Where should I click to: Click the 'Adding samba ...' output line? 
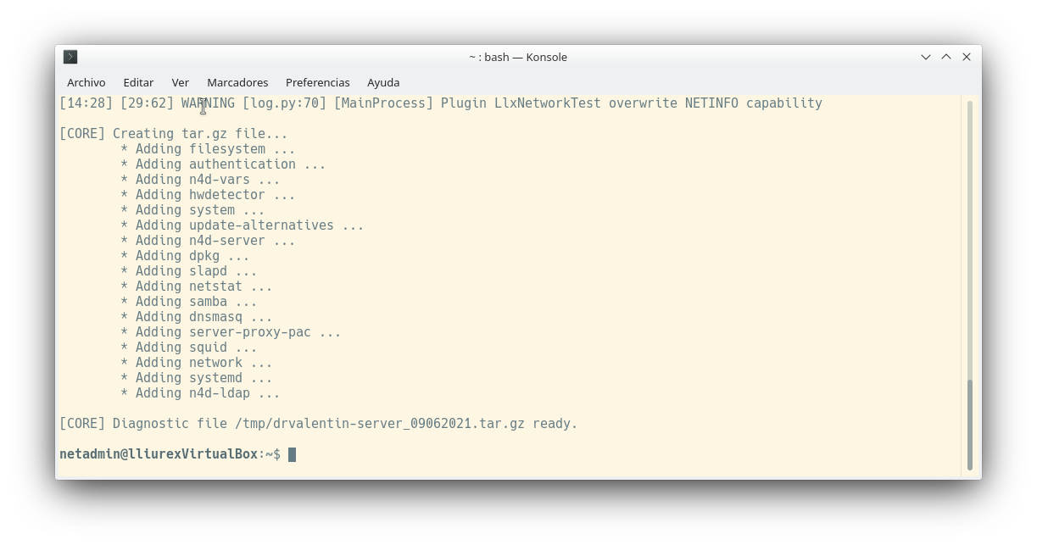pyautogui.click(x=188, y=302)
